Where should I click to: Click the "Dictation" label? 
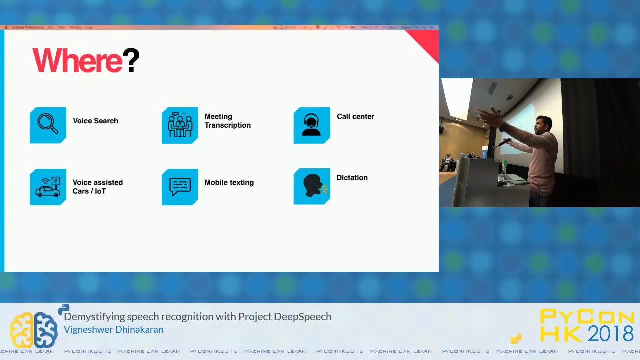tap(352, 177)
